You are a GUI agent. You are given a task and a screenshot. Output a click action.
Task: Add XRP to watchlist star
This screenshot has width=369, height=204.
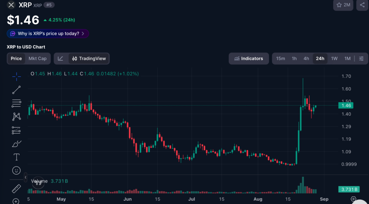[x=343, y=5]
